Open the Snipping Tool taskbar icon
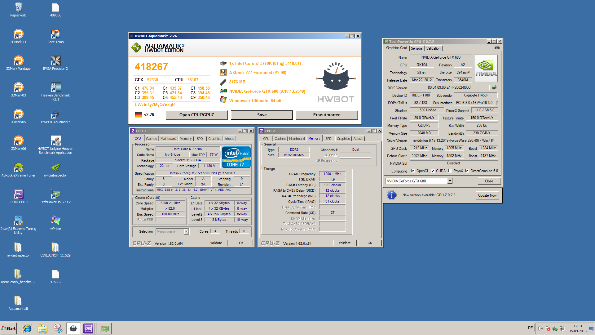The width and height of the screenshot is (595, 335). (x=58, y=328)
